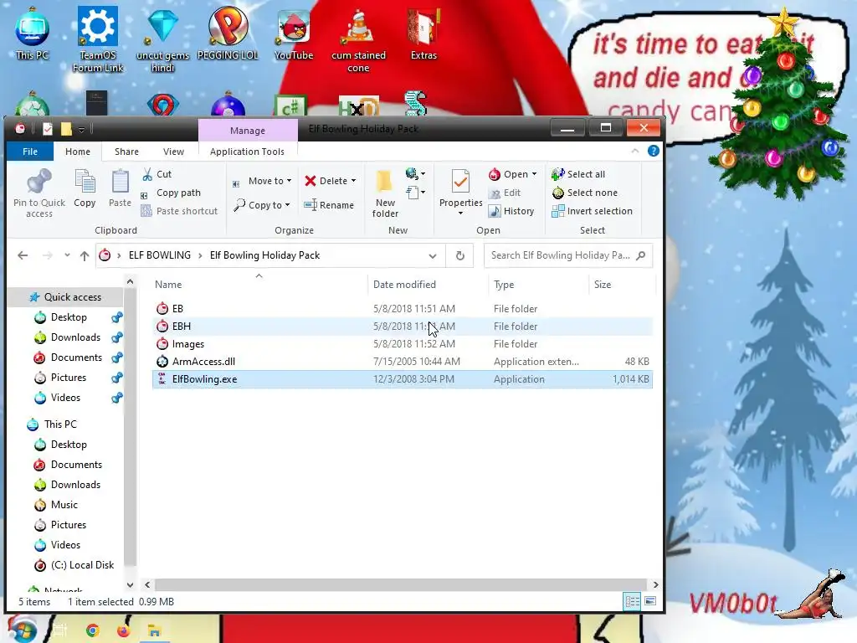Click ELF BOWLING in address breadcrumb
The height and width of the screenshot is (643, 857).
(x=160, y=255)
